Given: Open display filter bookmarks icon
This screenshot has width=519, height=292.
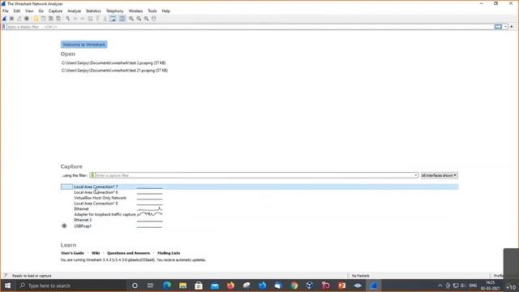Looking at the screenshot, I should click(x=3, y=27).
